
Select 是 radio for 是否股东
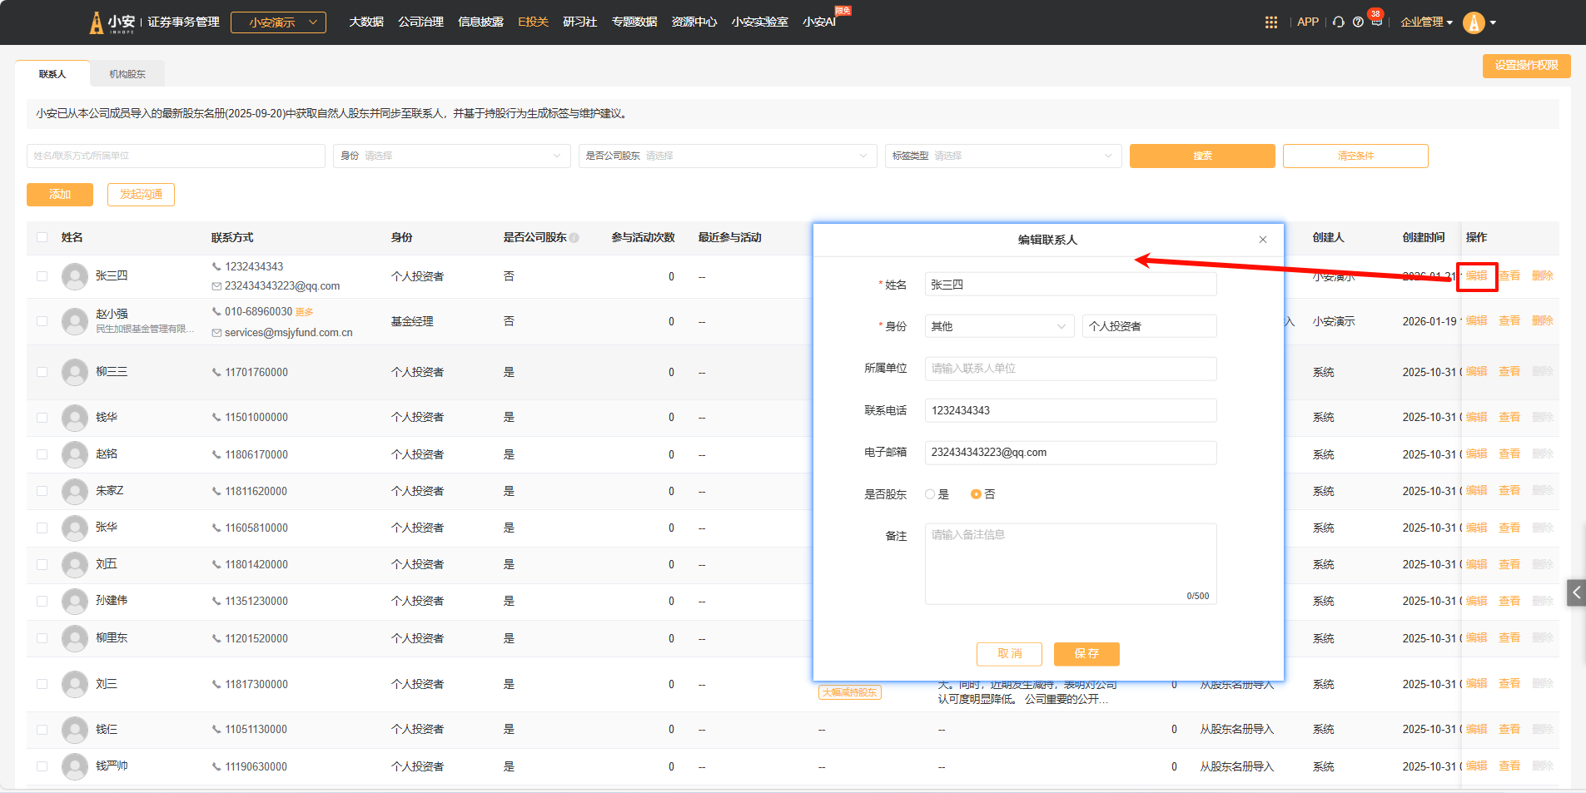930,494
